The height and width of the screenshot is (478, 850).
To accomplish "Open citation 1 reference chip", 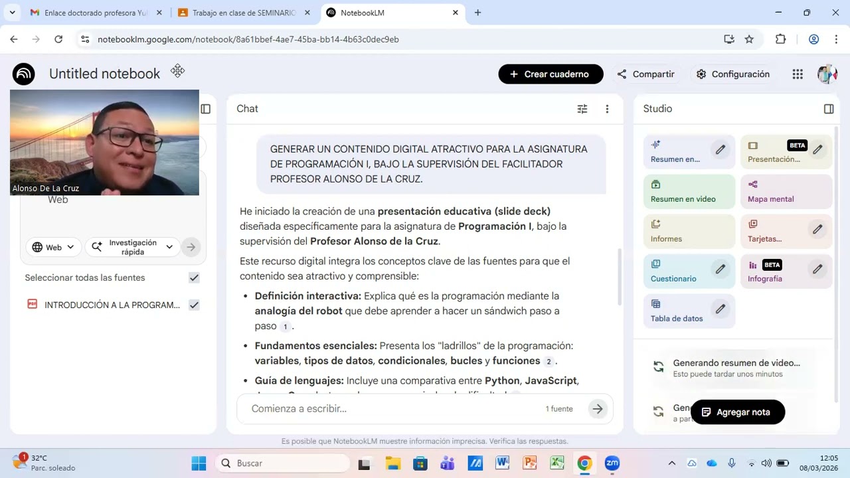I will [x=285, y=327].
